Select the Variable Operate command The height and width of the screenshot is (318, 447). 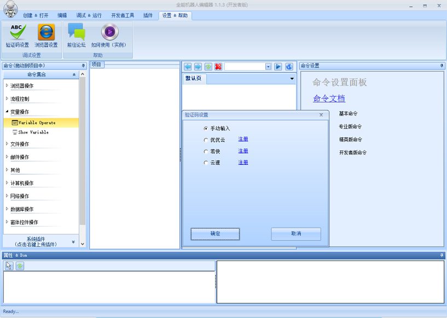(x=41, y=123)
